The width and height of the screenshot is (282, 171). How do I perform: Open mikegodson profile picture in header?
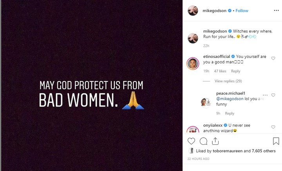[193, 11]
